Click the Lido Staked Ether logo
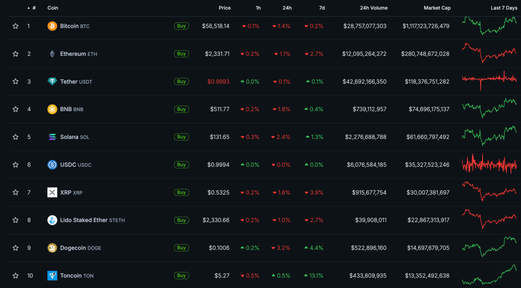The image size is (521, 288). click(52, 220)
